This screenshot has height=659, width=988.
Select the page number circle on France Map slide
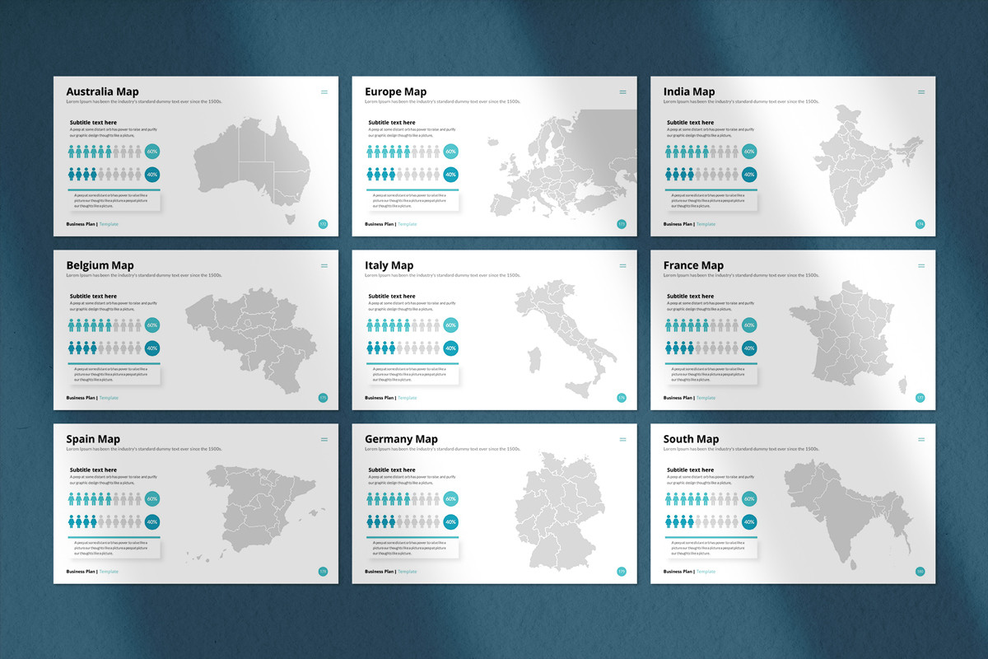920,398
